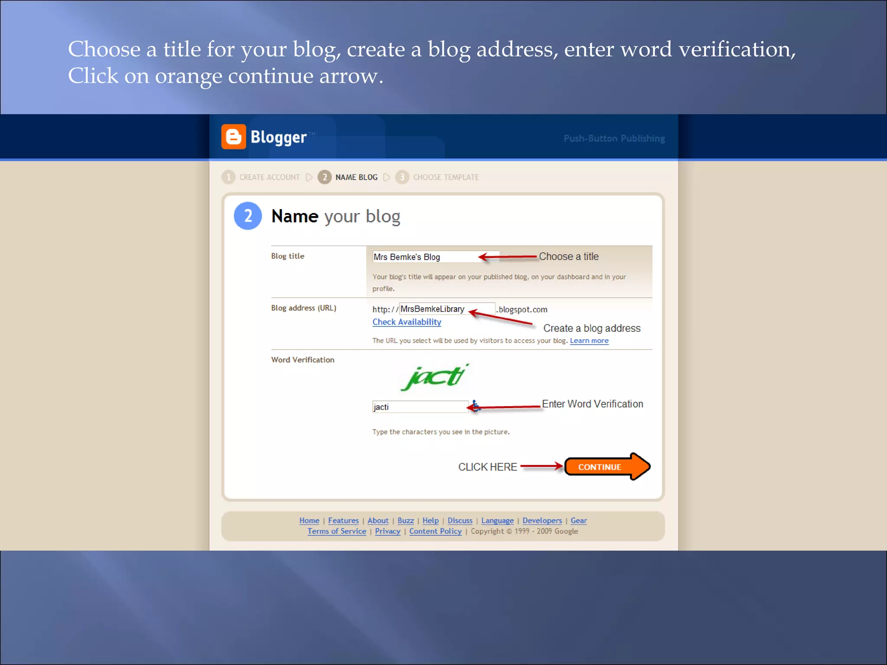
Task: Open the Gear footer link
Action: [x=579, y=520]
